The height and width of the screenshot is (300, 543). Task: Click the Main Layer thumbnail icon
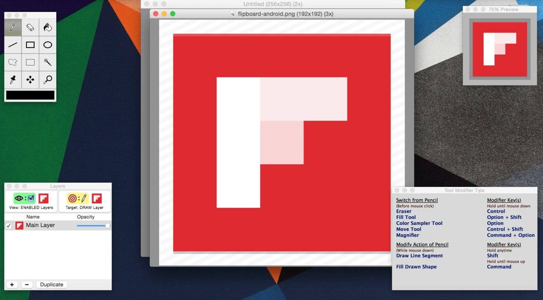[19, 225]
